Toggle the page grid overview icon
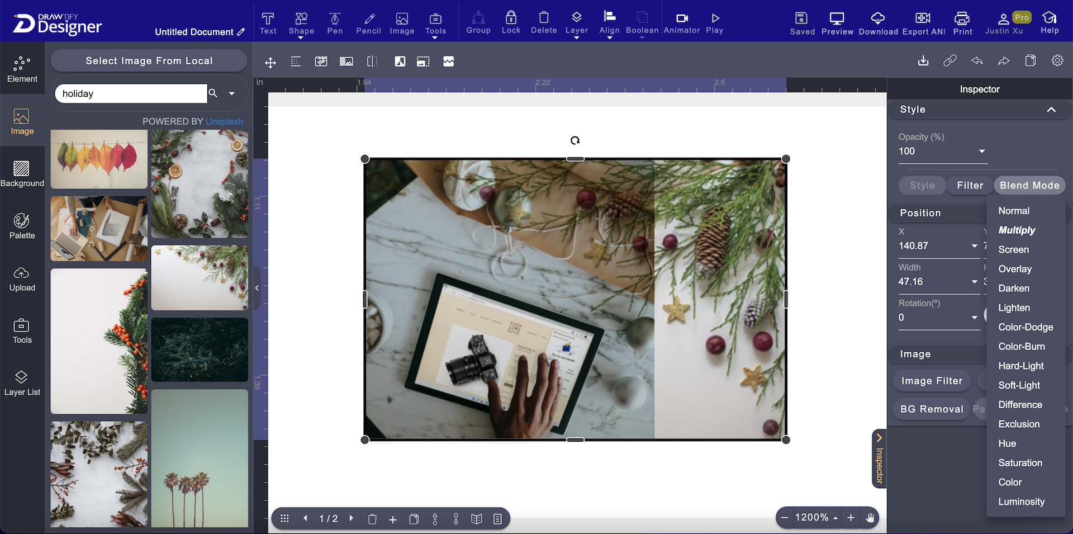 point(284,518)
